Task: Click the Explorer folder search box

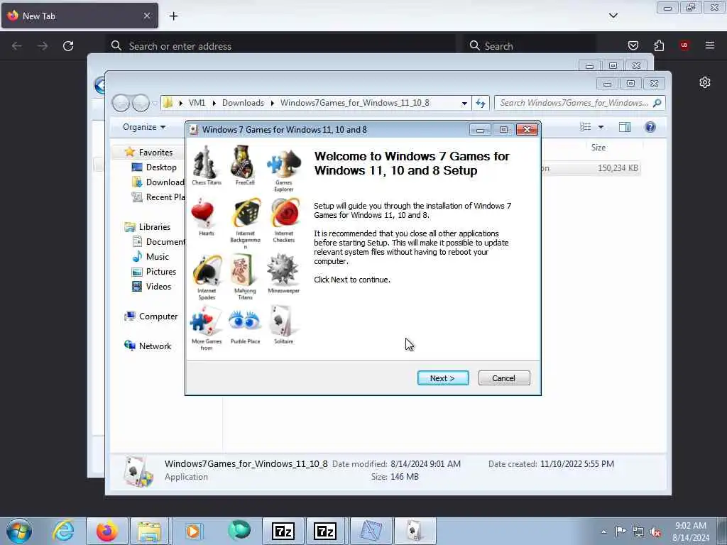Action: pyautogui.click(x=579, y=103)
